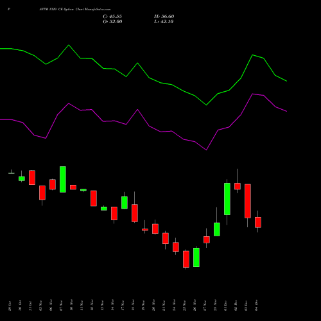Click the green upper line's lowest point above 27 Nov
The image size is (321, 321).
coord(206,105)
